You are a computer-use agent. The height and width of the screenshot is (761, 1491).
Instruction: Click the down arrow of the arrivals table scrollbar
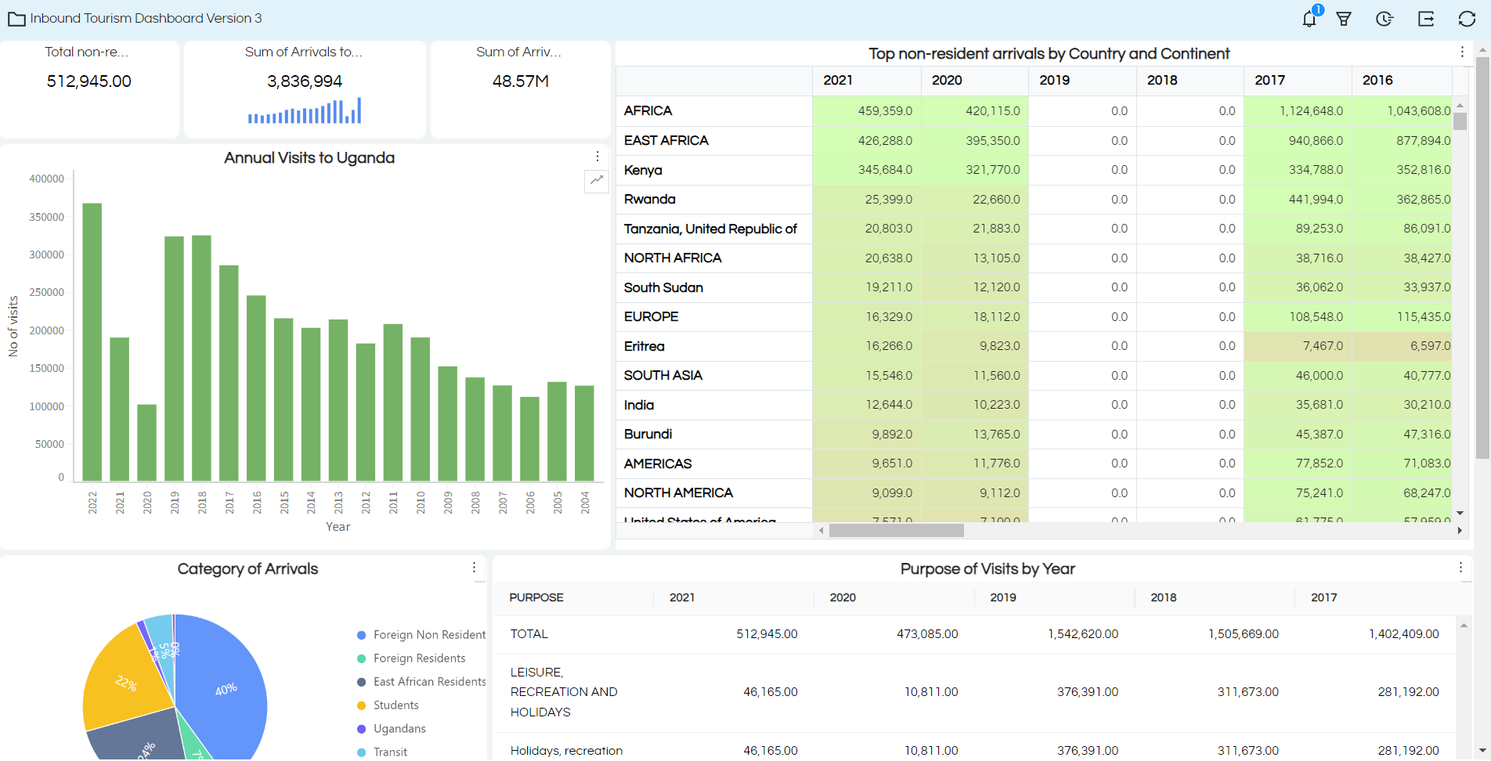pyautogui.click(x=1460, y=514)
